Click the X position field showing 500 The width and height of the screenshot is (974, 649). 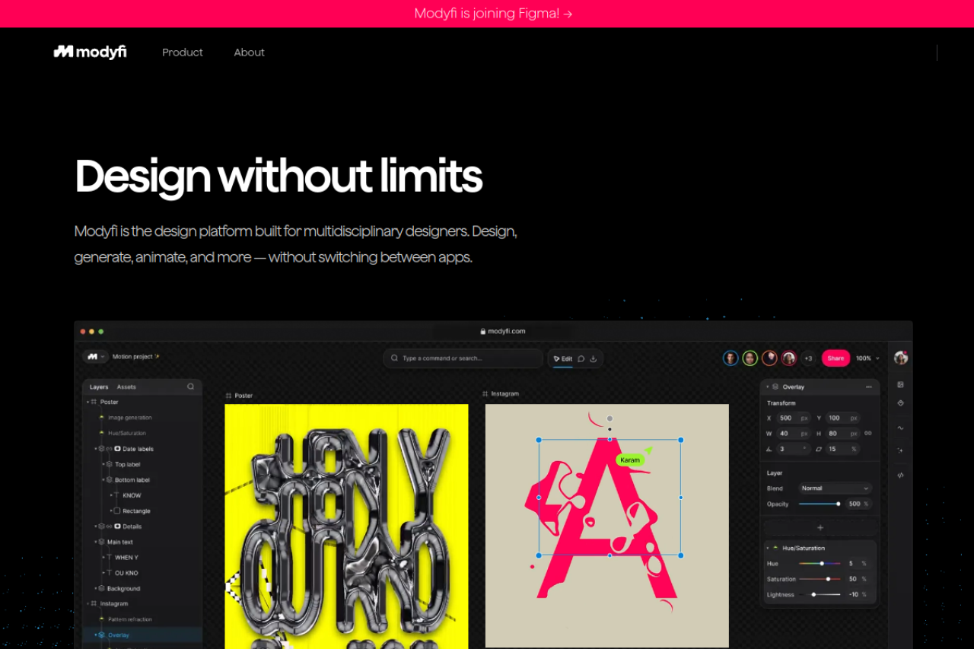(x=794, y=418)
